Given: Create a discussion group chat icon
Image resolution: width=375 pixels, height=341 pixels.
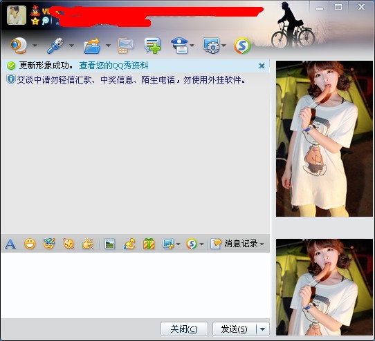Looking at the screenshot, I should [x=152, y=46].
